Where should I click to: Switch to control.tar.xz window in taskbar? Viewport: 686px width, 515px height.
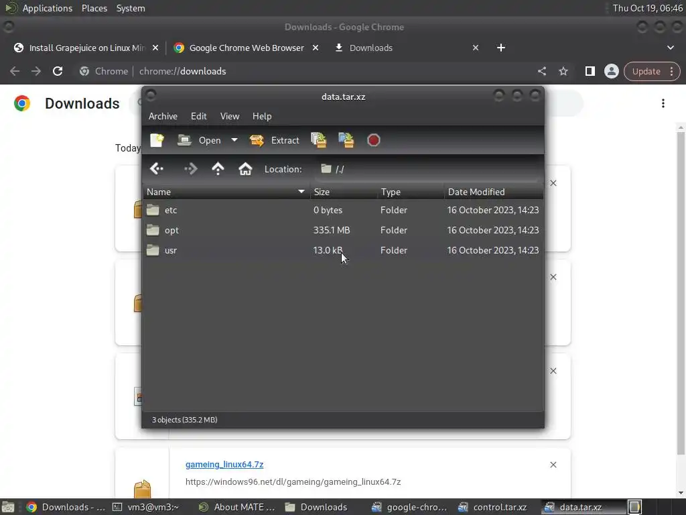coord(492,507)
